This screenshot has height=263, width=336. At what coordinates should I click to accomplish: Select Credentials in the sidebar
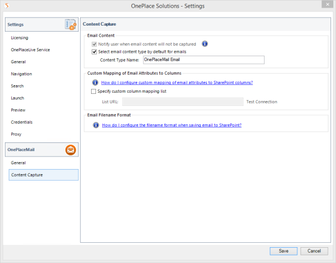22,122
